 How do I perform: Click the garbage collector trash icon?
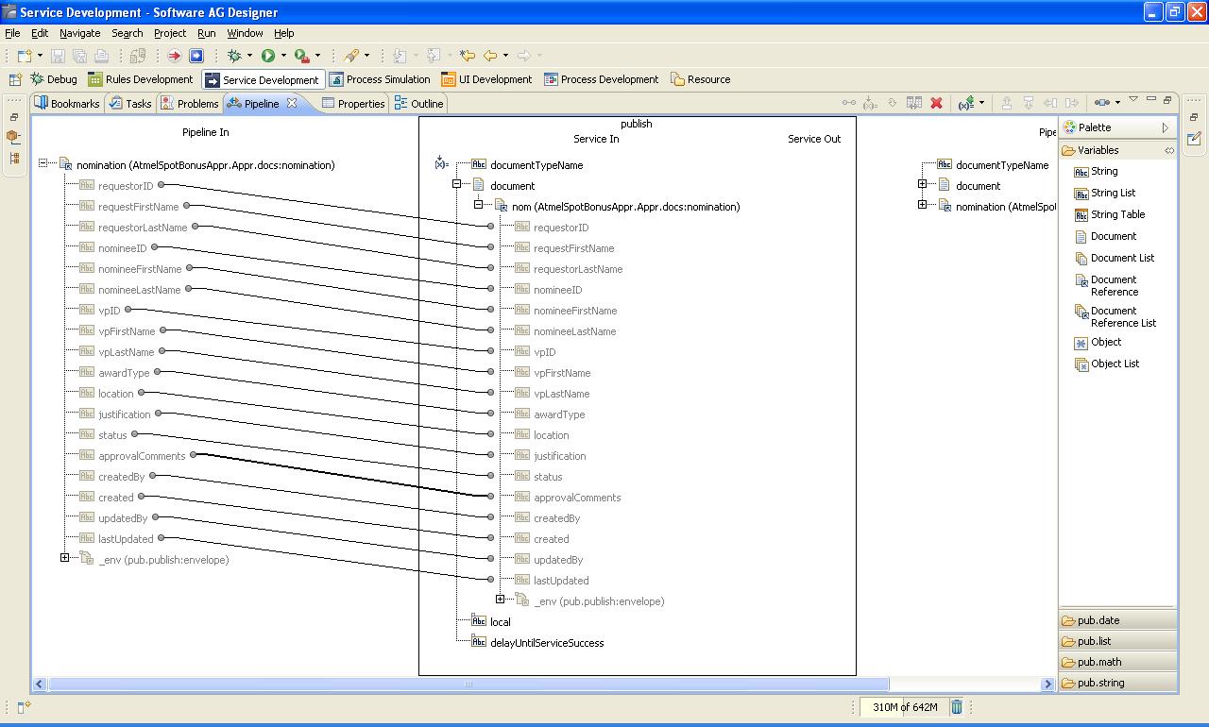pos(957,706)
